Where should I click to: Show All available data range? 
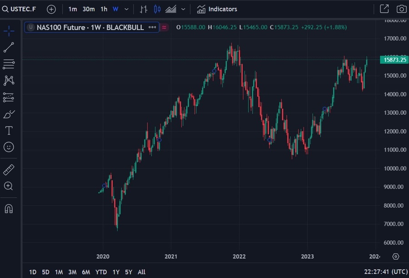pos(141,272)
